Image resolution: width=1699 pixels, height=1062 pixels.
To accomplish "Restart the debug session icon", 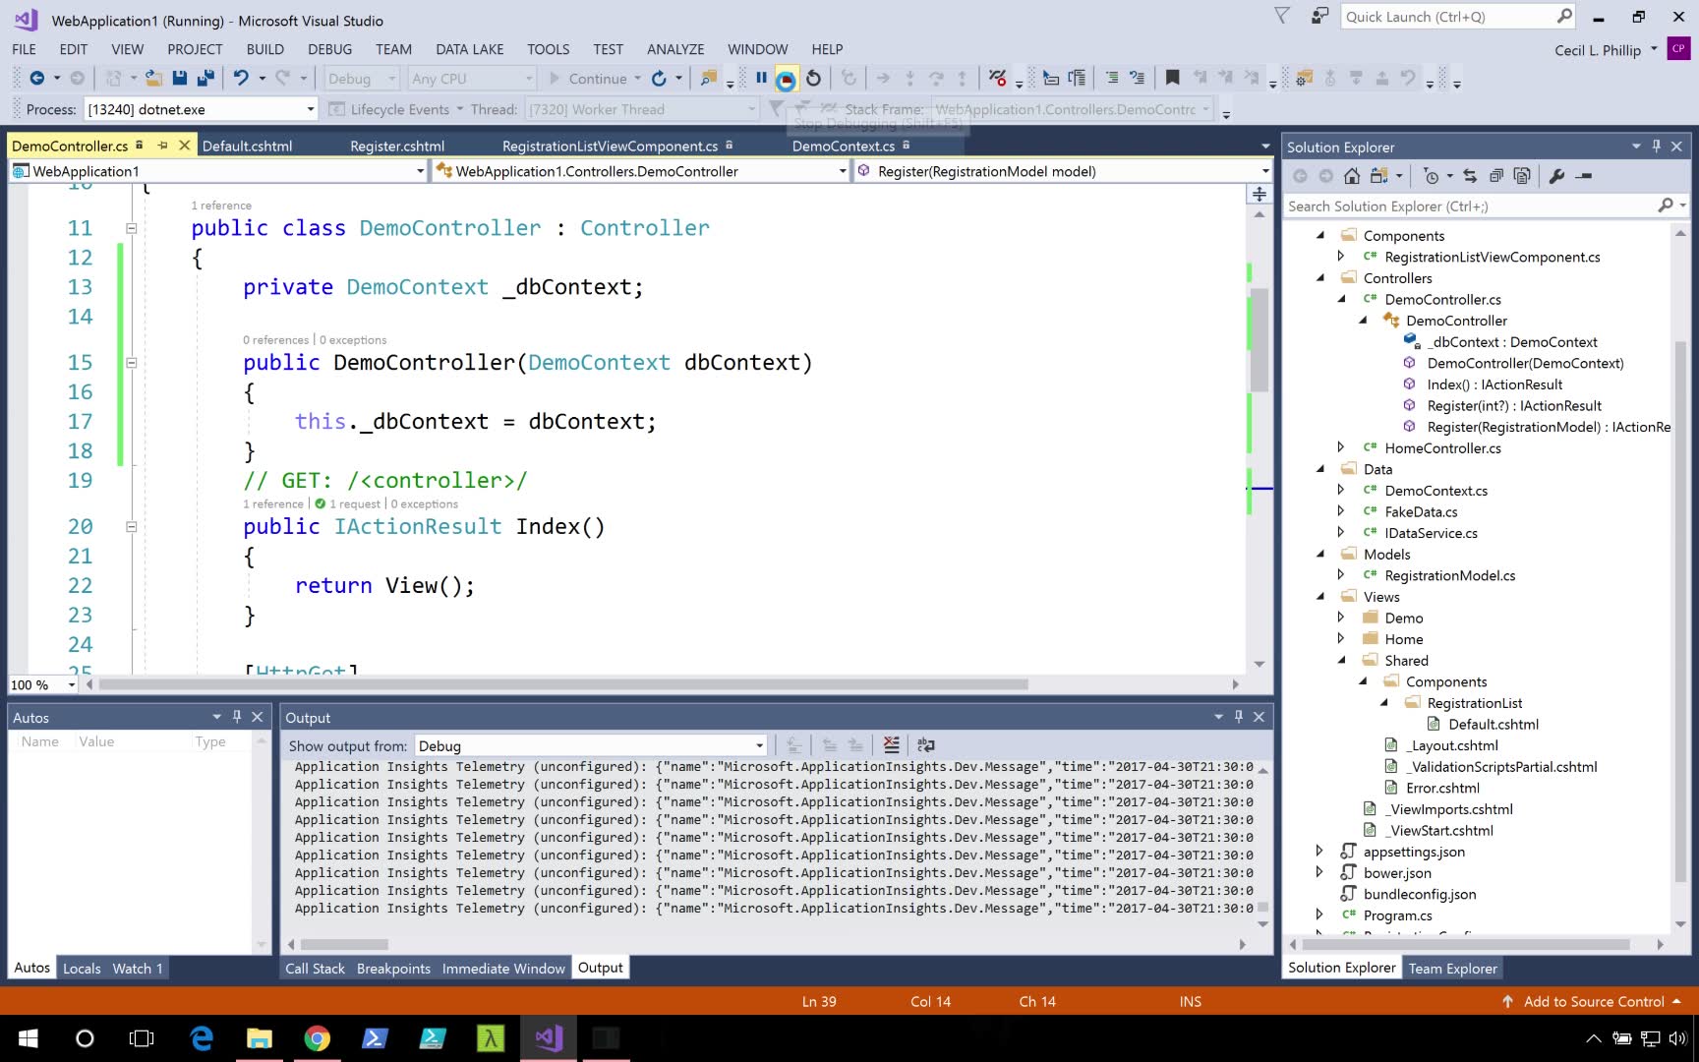I will pos(813,79).
